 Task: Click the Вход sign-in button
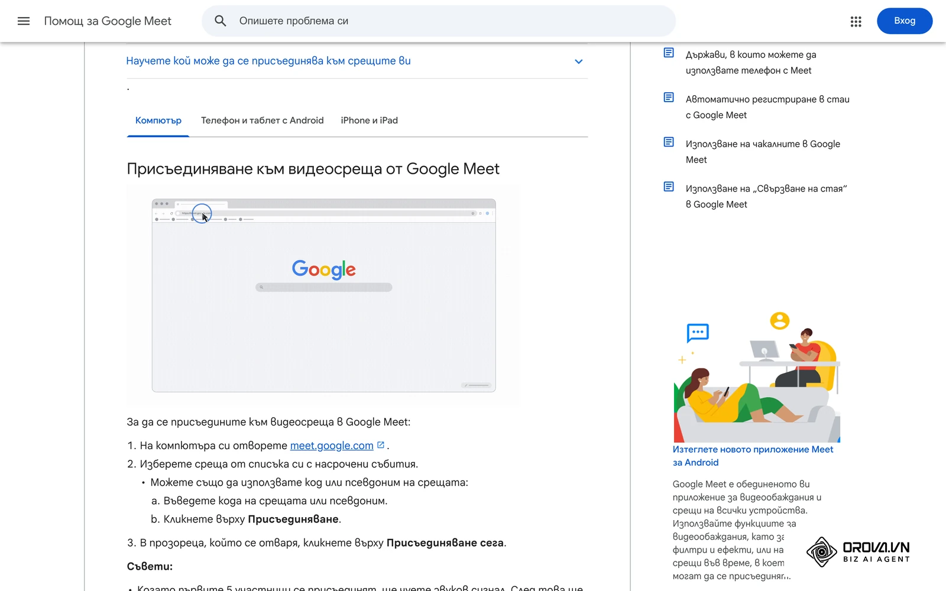pos(905,21)
